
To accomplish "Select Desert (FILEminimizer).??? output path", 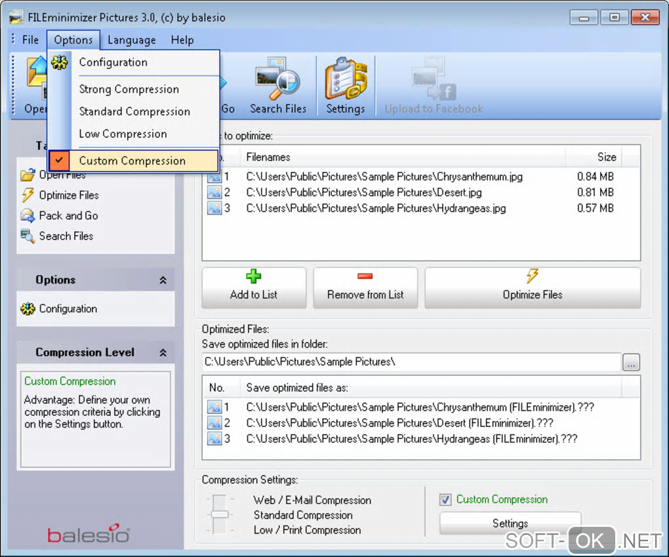I will tap(400, 423).
